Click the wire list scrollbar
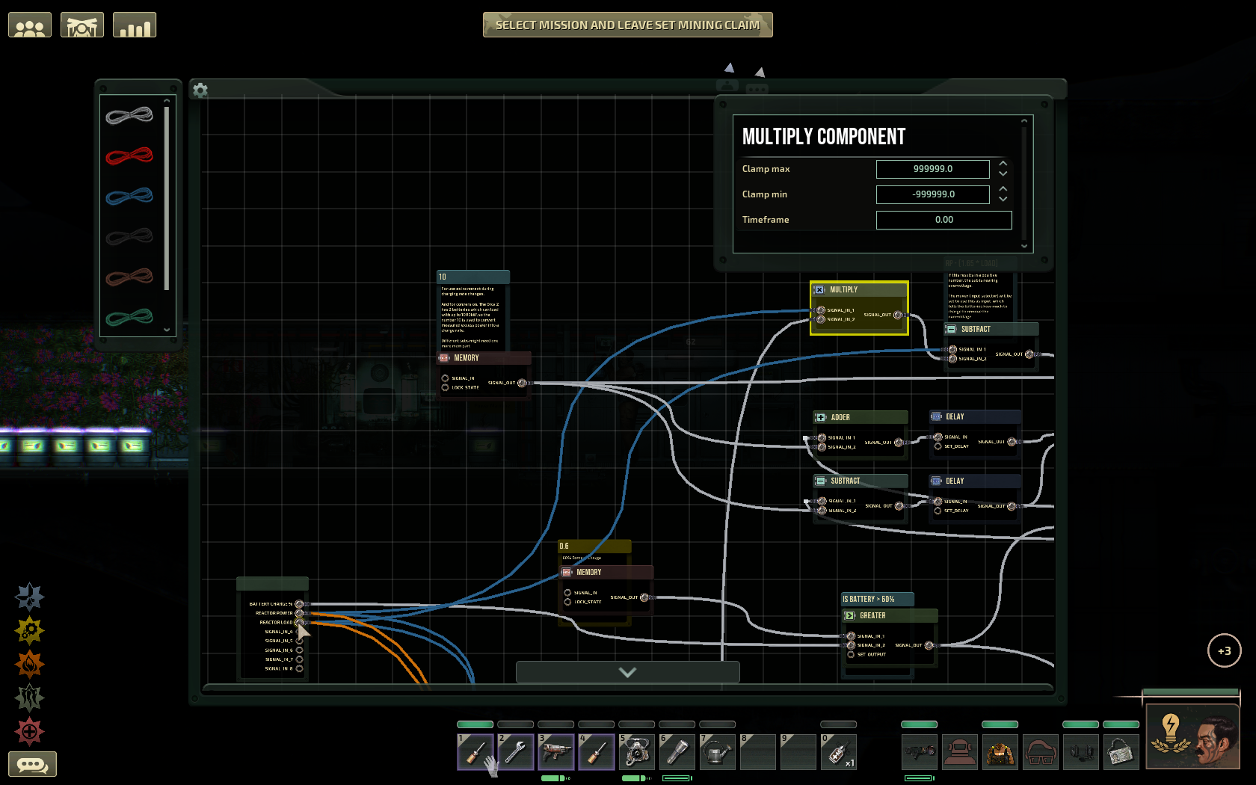 (167, 198)
